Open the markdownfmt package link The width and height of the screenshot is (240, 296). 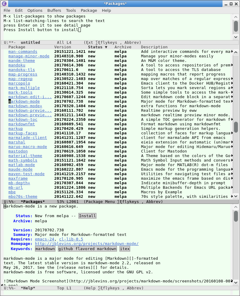[22, 124]
